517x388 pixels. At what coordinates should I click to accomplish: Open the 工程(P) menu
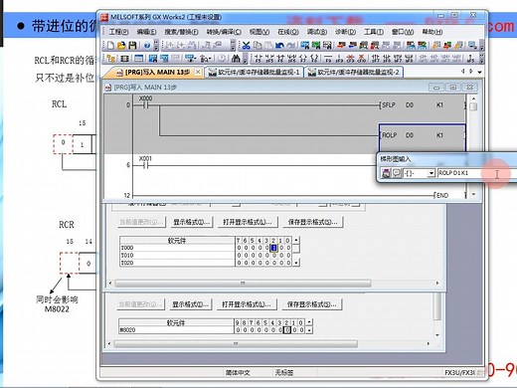point(118,32)
